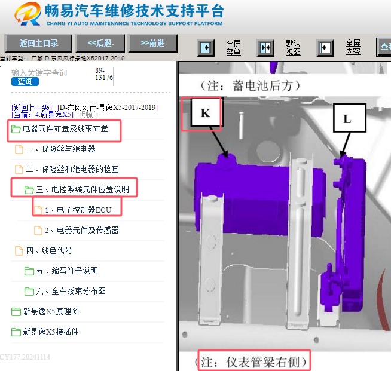Click the open folder icon beside 电器元件布置及线束布置

[16, 129]
